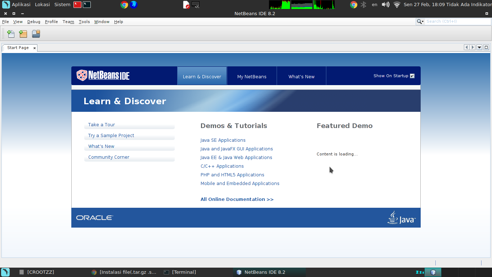
Task: Click the green CPU load monitor graph
Action: [x=279, y=5]
